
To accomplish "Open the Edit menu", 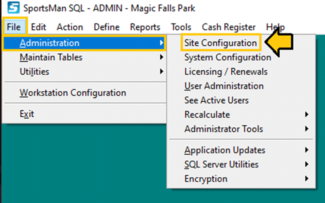I will pyautogui.click(x=39, y=27).
